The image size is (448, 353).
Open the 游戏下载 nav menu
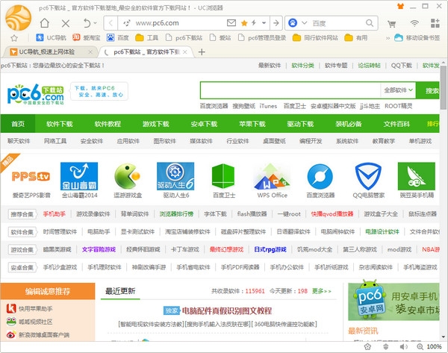pos(156,124)
